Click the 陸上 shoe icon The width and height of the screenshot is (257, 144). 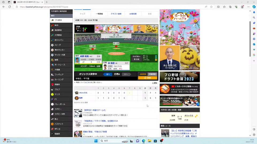(x=52, y=119)
